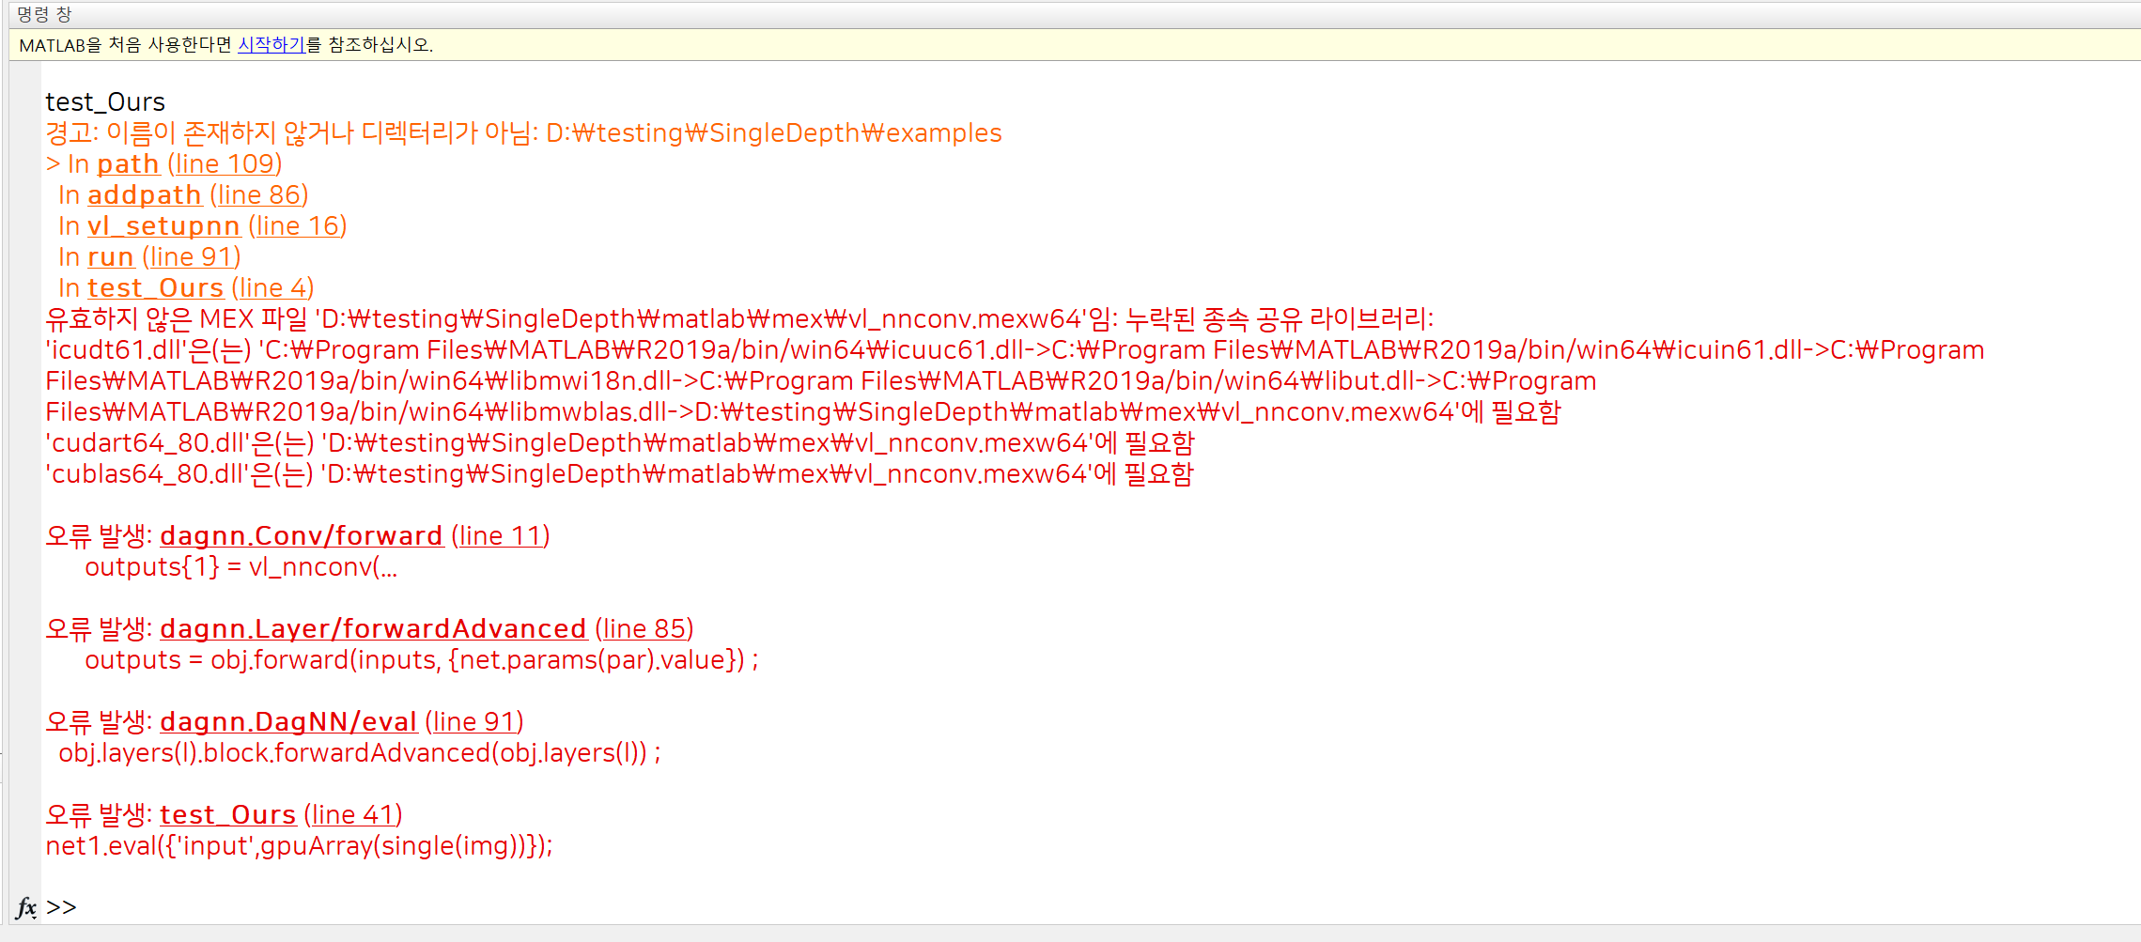Go to test_Ours line 41
The image size is (2141, 942).
[x=353, y=814]
